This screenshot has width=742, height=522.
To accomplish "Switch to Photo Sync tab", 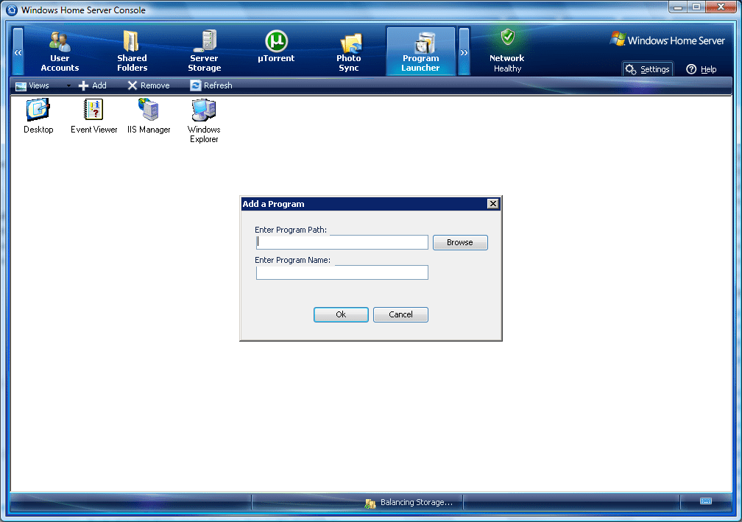I will [349, 51].
